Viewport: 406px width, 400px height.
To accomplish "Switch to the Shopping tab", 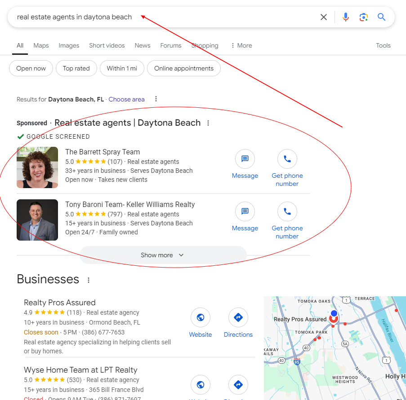I will (205, 45).
